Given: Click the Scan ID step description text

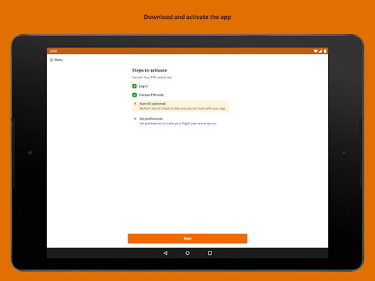Looking at the screenshot, I should (x=183, y=108).
